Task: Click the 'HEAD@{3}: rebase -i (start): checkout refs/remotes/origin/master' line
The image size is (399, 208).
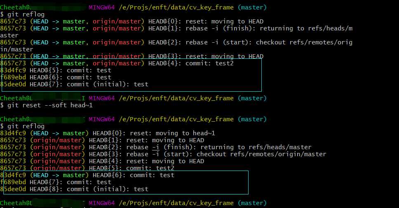Action: coord(163,154)
